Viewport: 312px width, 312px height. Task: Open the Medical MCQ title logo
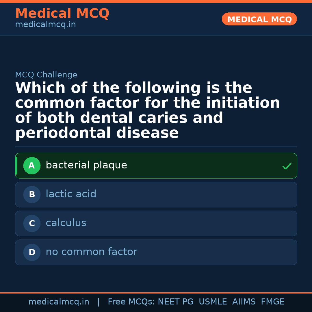62,14
